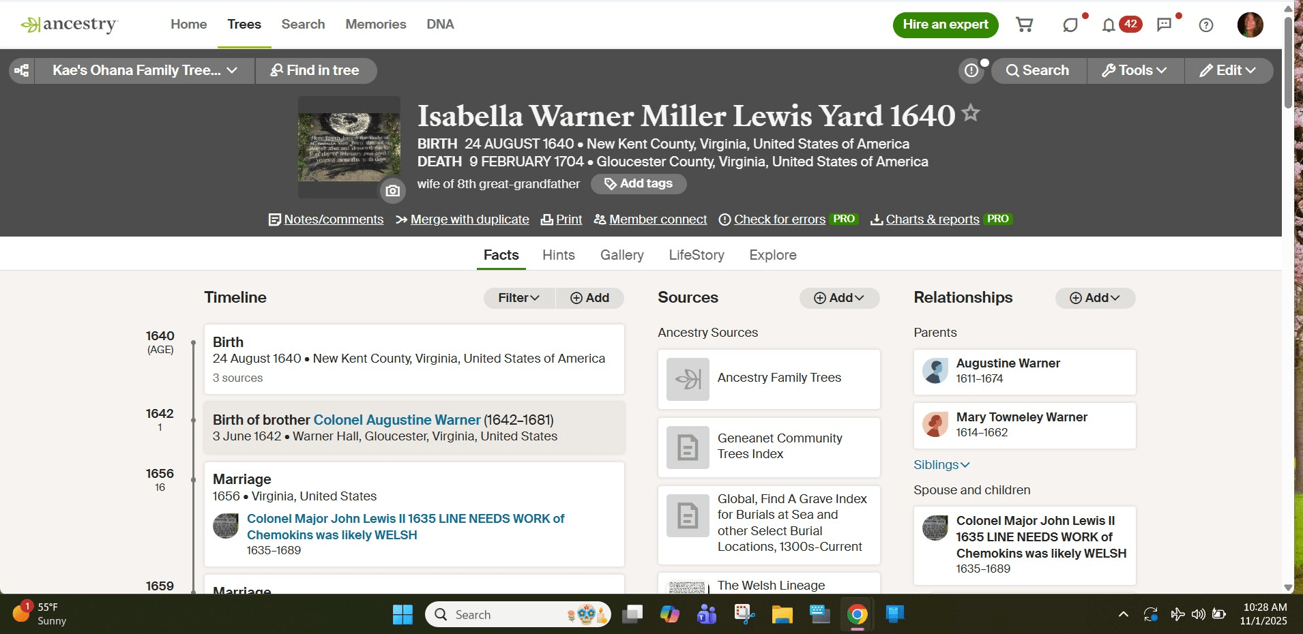Click the Hire an expert button
The height and width of the screenshot is (634, 1303).
point(946,25)
